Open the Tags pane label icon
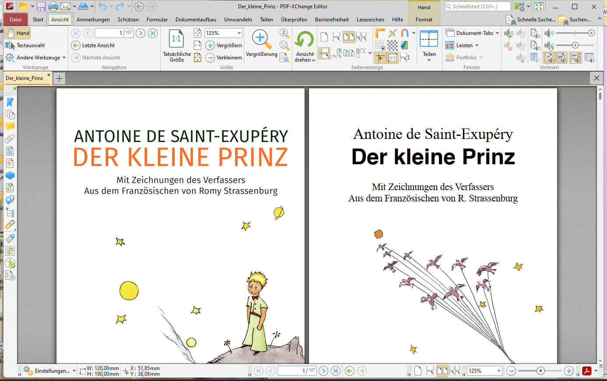 [10, 238]
